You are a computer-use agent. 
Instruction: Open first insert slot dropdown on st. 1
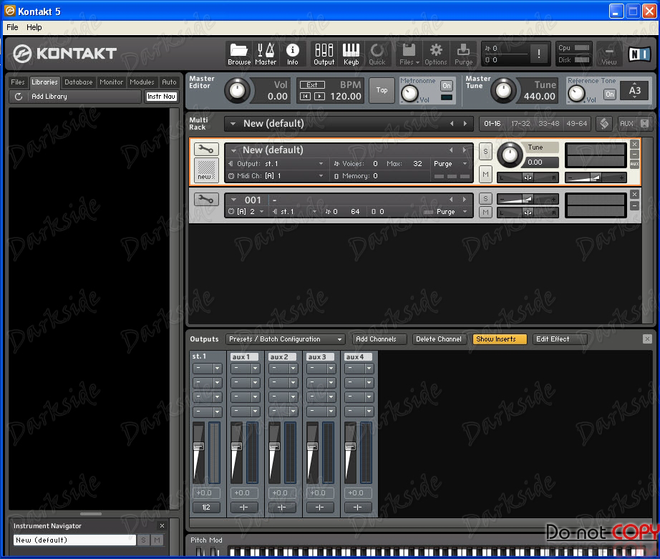tap(217, 369)
